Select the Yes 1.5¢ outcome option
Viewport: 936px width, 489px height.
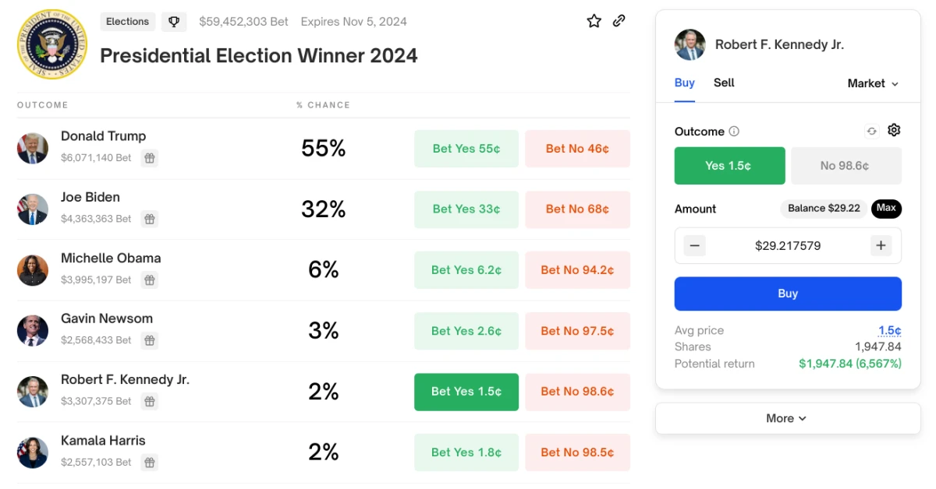[729, 166]
